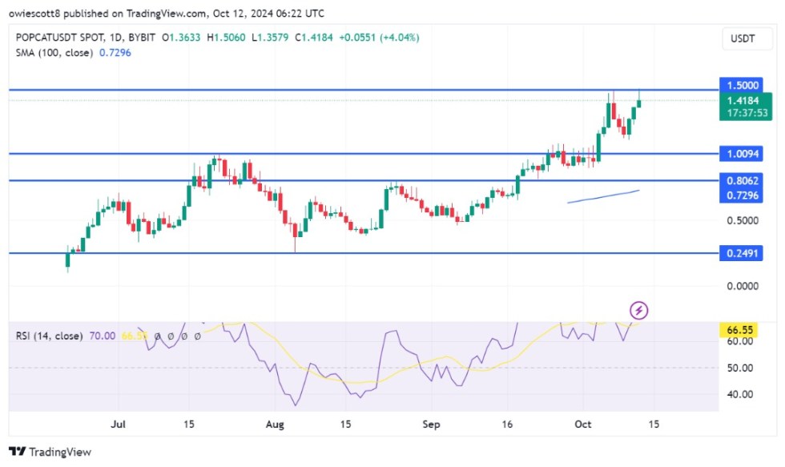The image size is (785, 467).
Task: Click the 1.0094 horizontal line price label
Action: pos(737,154)
